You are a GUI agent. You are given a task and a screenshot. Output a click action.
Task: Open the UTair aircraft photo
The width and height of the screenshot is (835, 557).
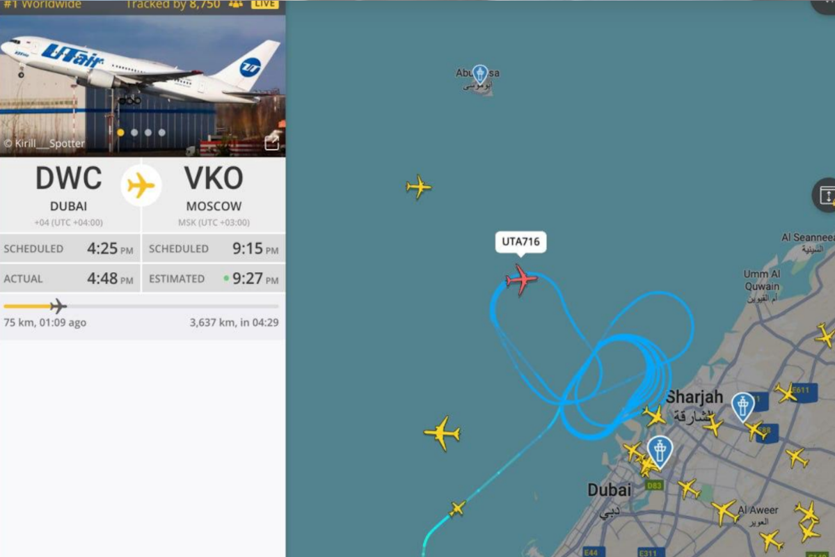[x=143, y=85]
